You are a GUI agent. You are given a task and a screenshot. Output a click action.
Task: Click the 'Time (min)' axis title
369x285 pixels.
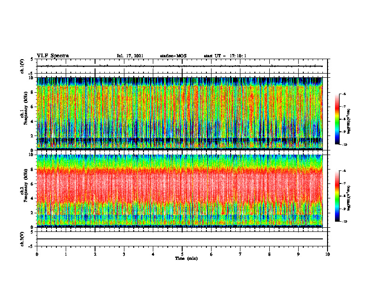[186, 258]
